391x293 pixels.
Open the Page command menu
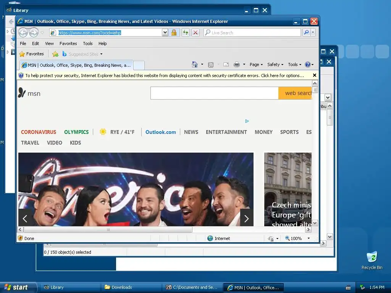(256, 64)
